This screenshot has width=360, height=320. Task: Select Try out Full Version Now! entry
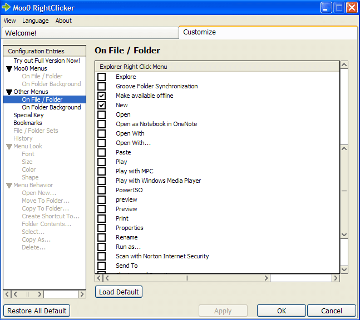tap(47, 61)
